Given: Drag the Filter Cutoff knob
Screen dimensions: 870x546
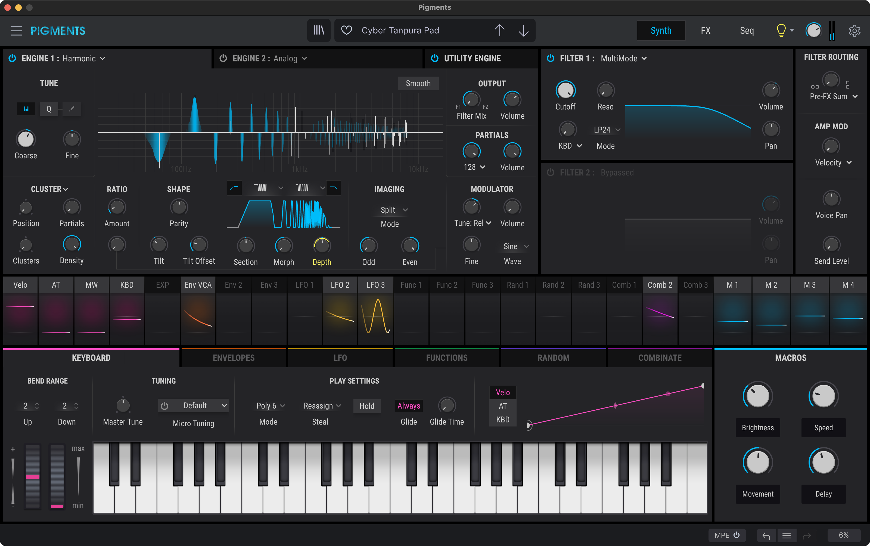Looking at the screenshot, I should coord(565,89).
